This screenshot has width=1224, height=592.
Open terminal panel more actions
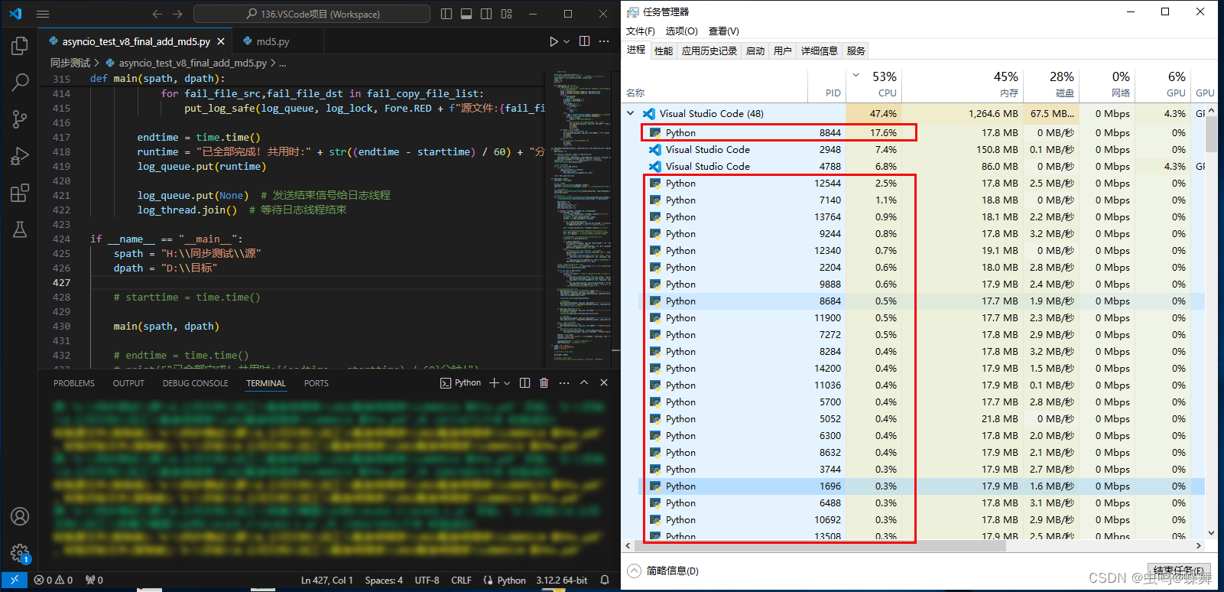564,382
